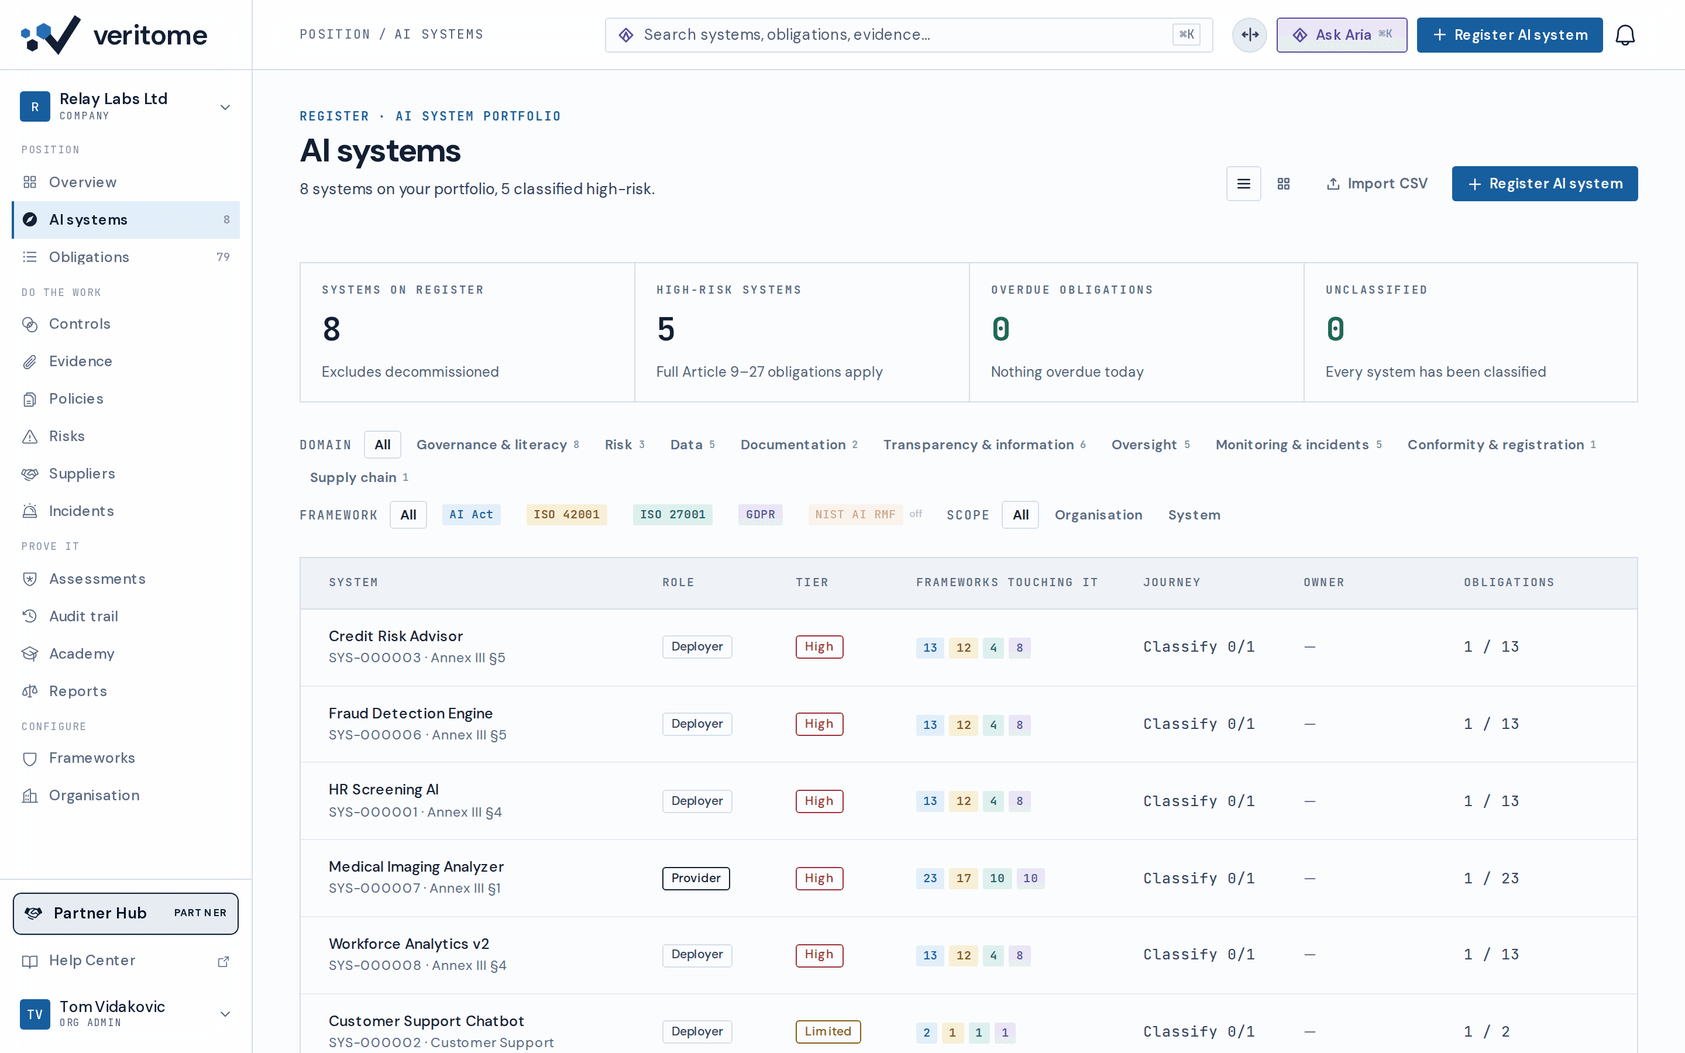1685x1053 pixels.
Task: Open the Partner Hub
Action: tap(126, 913)
